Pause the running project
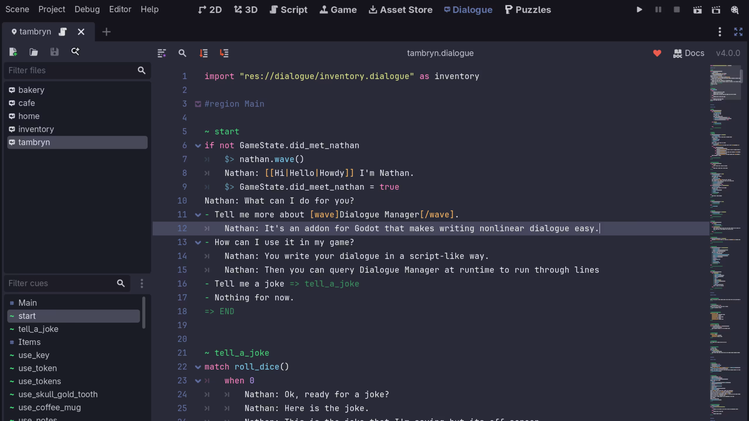Viewport: 749px width, 421px height. pos(658,10)
